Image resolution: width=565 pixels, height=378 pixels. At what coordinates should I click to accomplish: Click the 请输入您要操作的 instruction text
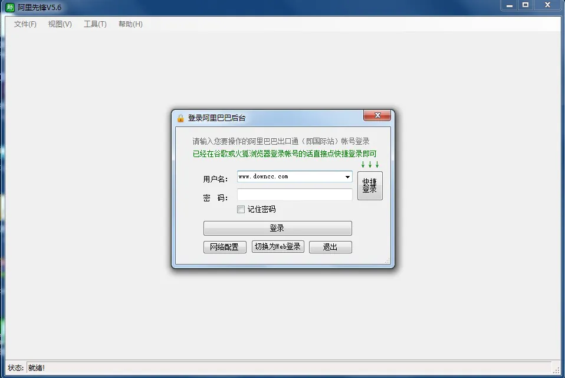tap(281, 141)
